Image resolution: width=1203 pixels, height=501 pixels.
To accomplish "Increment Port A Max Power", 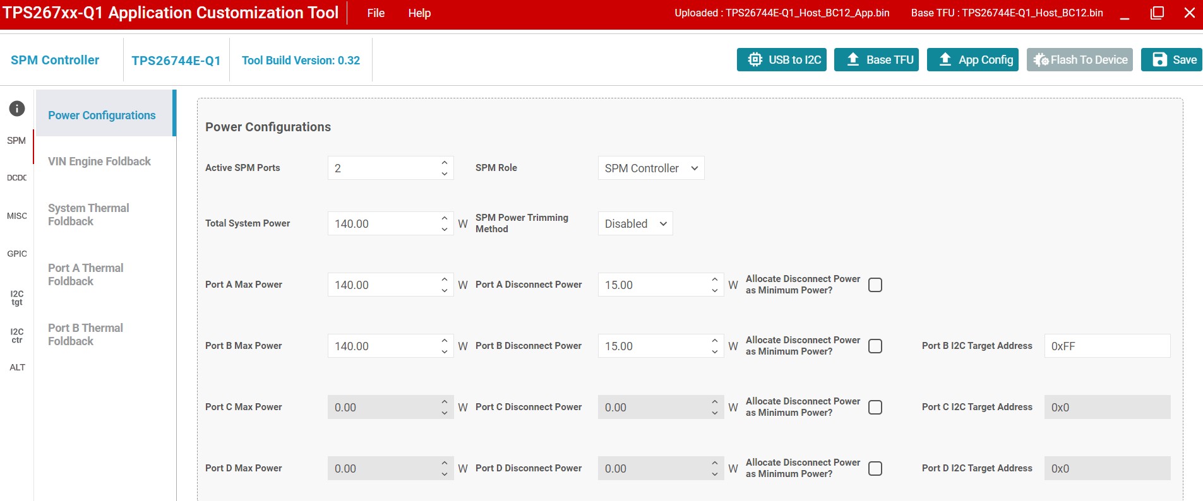I will pos(445,279).
